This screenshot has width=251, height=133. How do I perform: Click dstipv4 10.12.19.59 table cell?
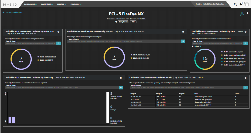(x=160, y=99)
